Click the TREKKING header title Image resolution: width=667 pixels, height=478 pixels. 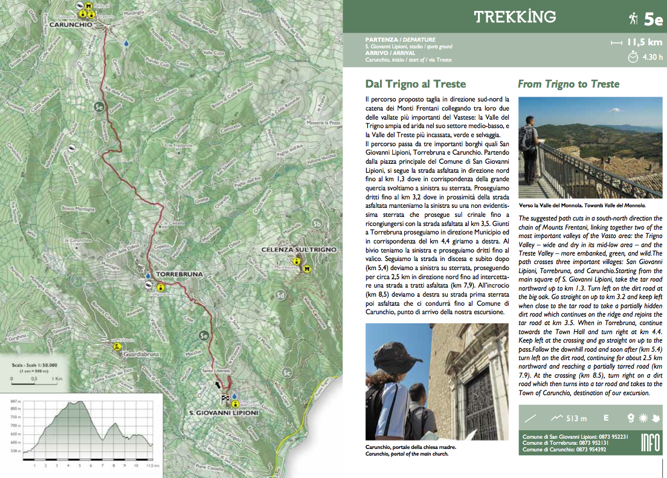pos(515,17)
